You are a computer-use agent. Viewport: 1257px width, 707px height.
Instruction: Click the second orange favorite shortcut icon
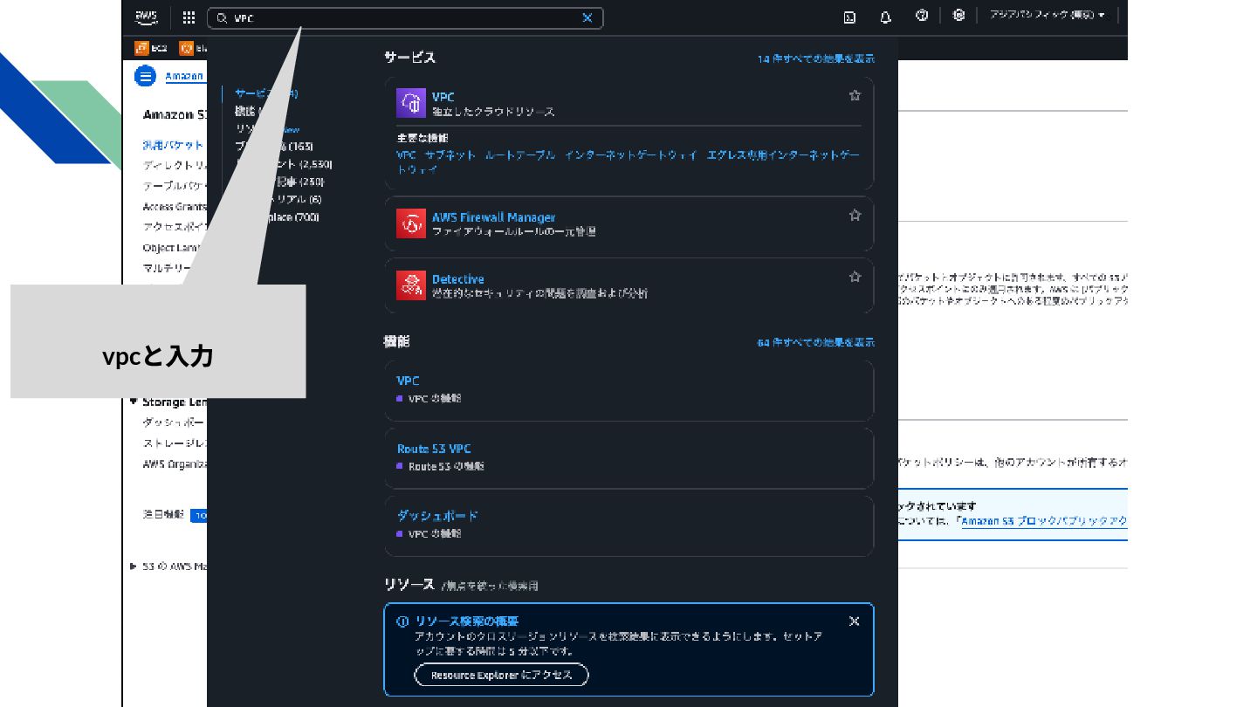186,48
